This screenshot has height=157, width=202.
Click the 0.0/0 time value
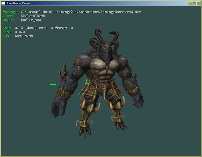point(20,32)
